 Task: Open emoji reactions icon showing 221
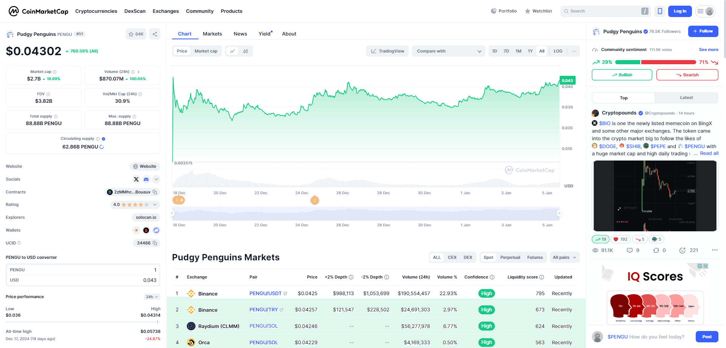click(x=683, y=250)
